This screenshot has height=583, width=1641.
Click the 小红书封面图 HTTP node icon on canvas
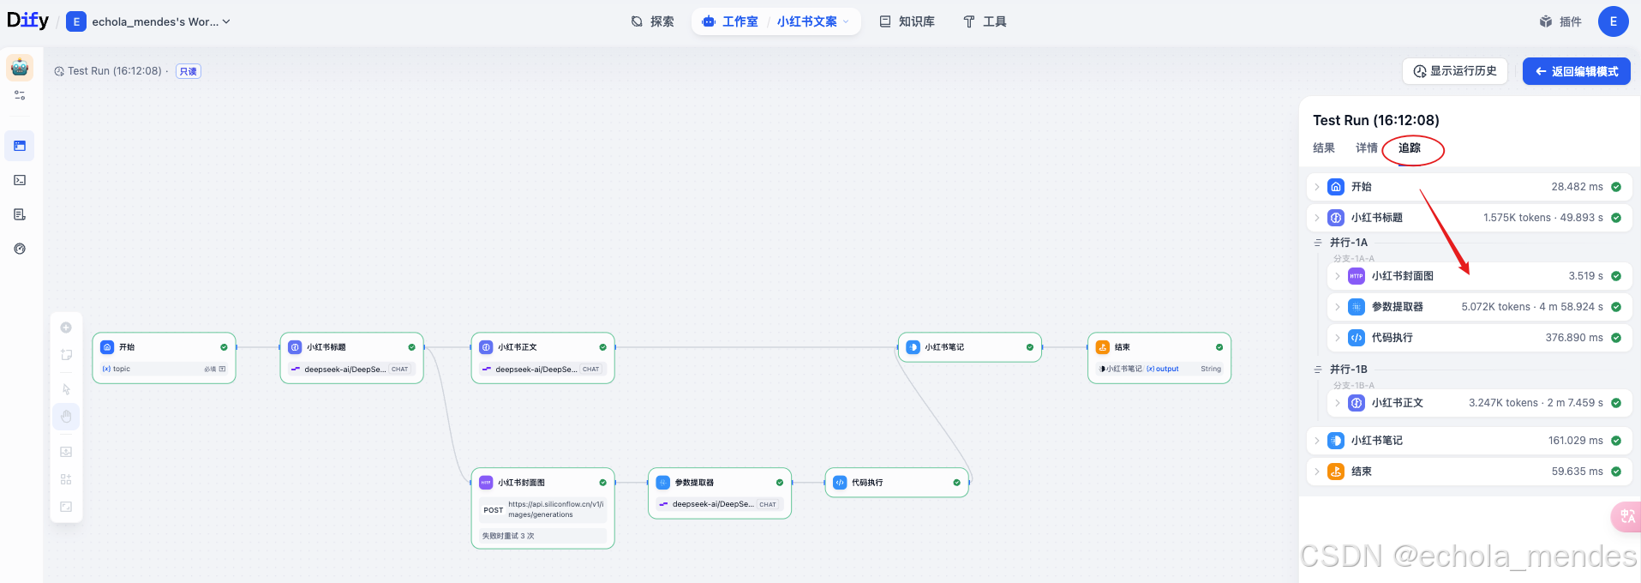coord(486,483)
